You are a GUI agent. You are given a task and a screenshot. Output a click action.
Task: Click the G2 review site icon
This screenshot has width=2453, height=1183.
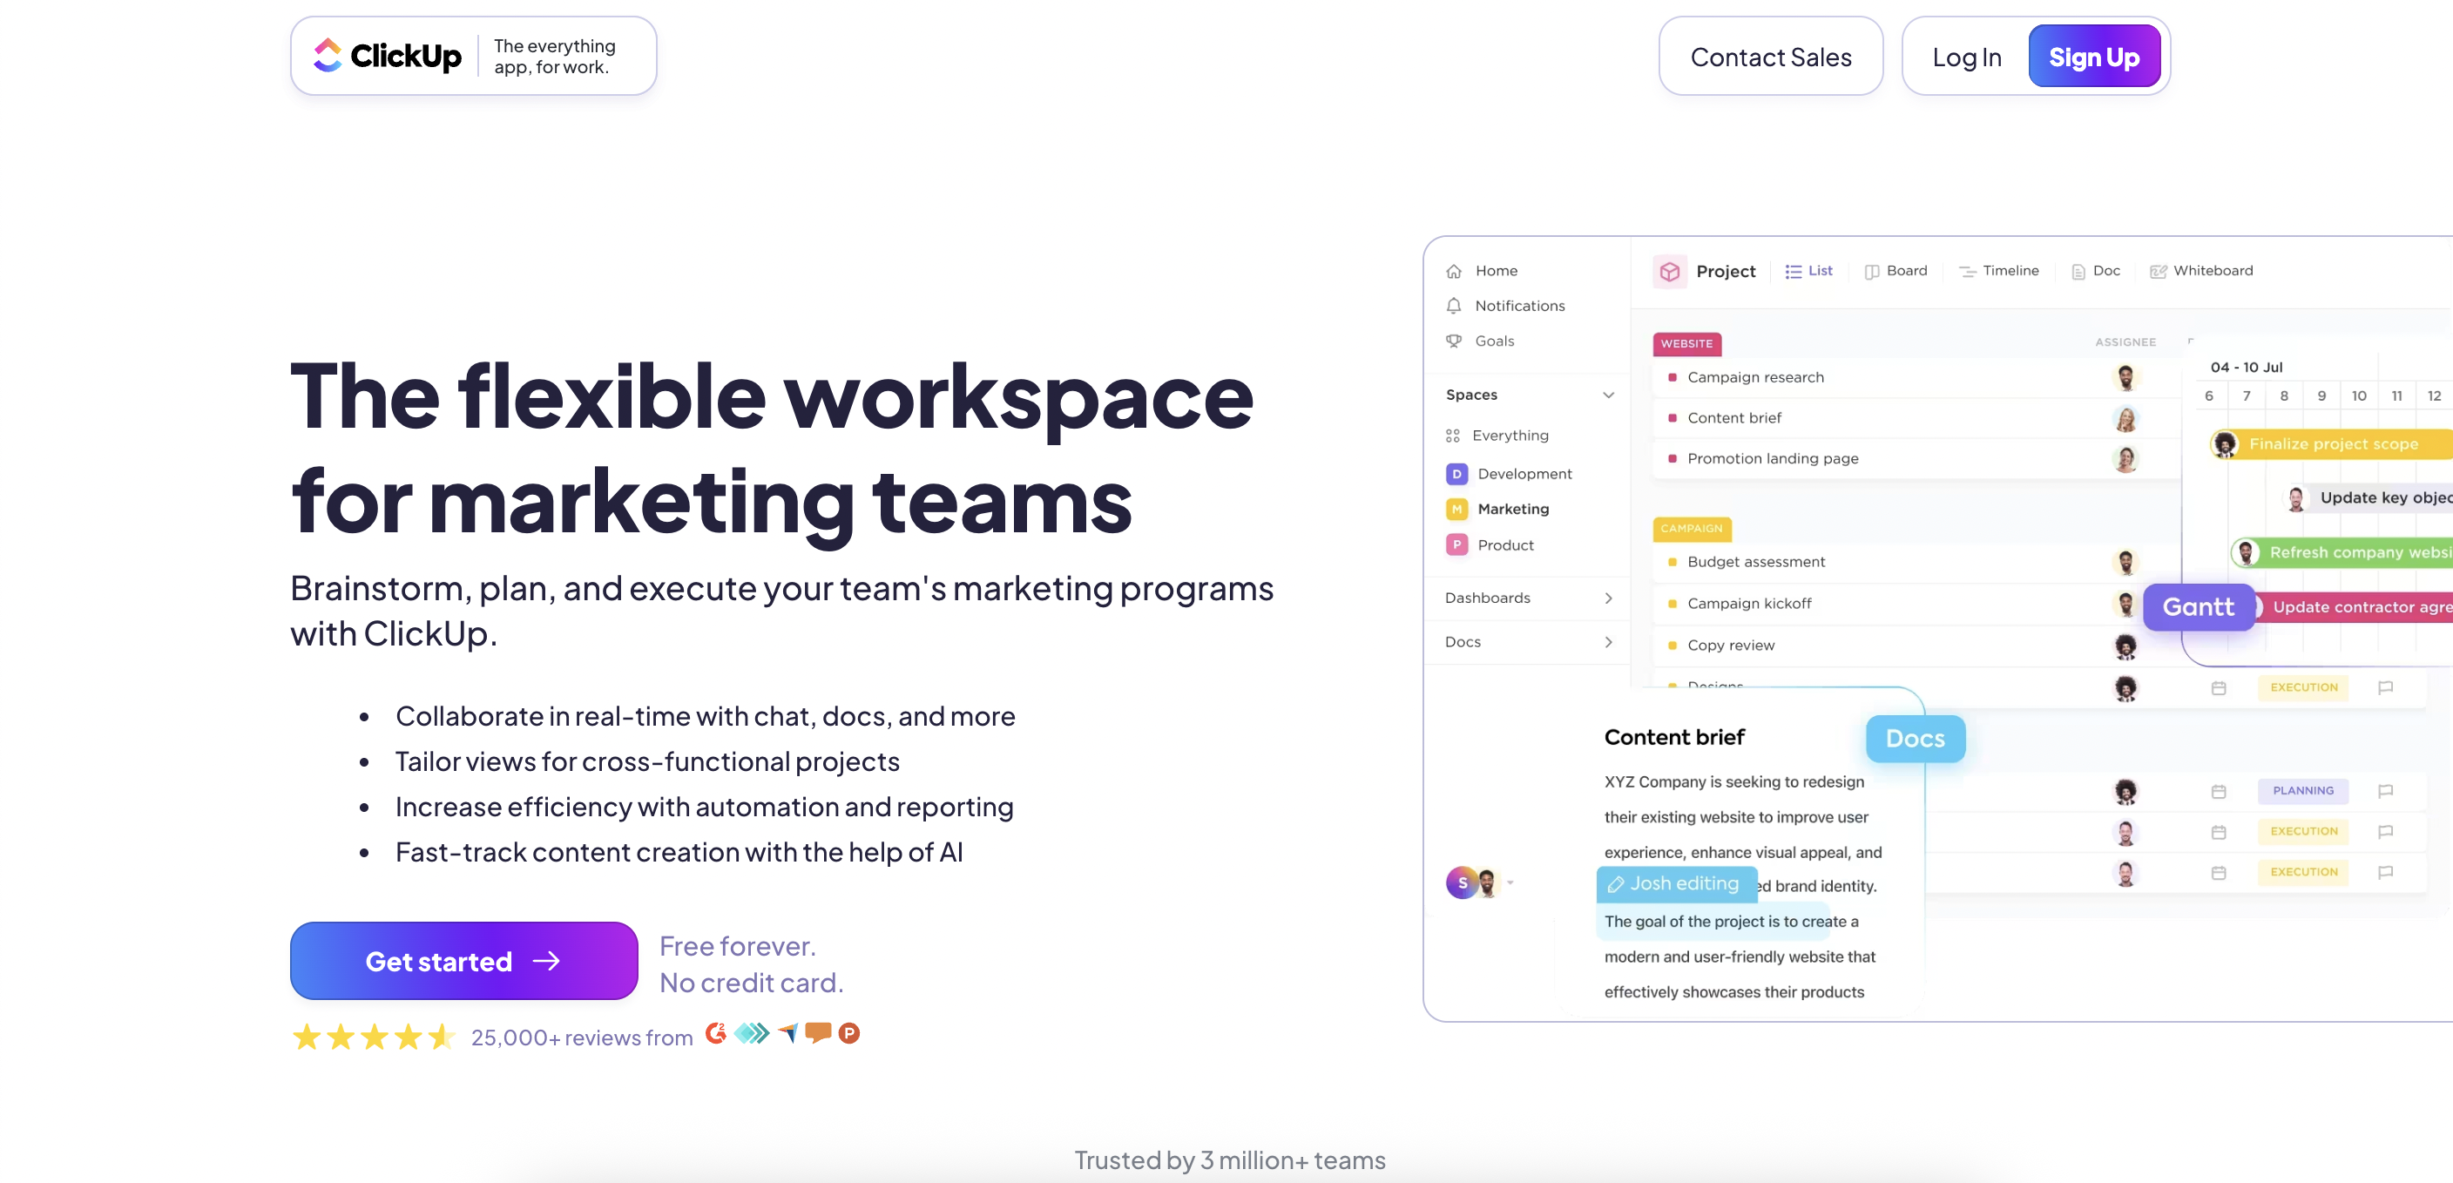[716, 1033]
